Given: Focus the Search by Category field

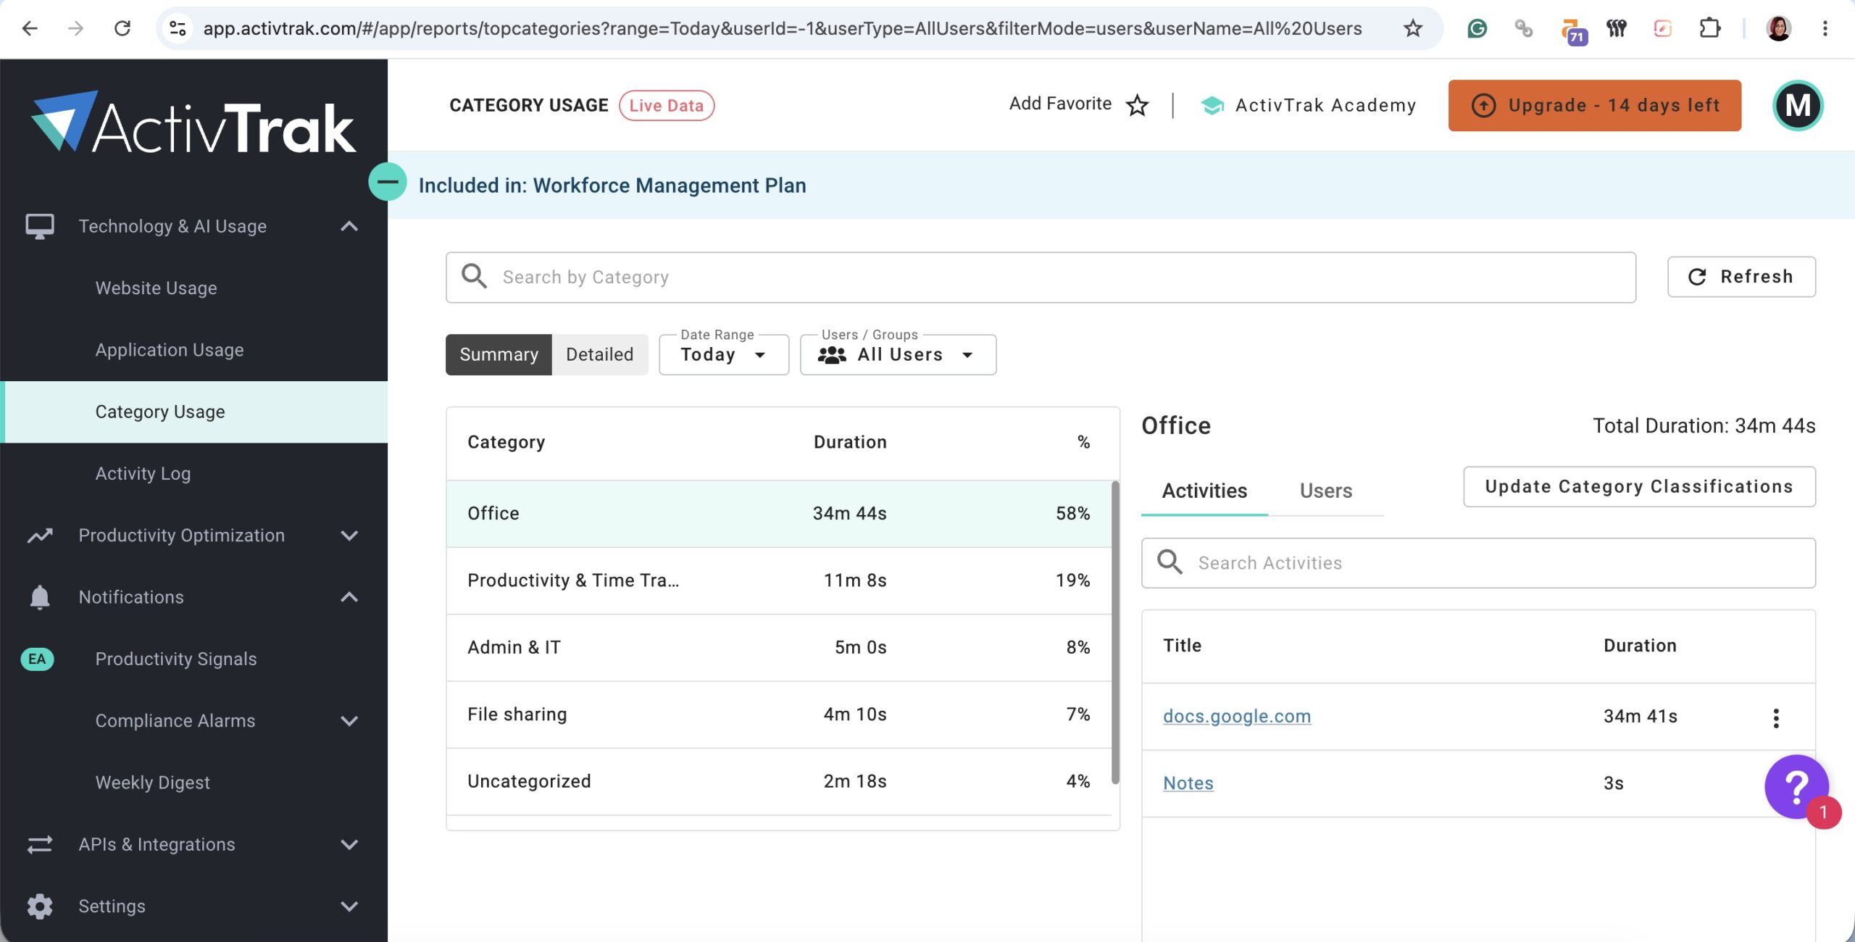Looking at the screenshot, I should [x=1041, y=277].
